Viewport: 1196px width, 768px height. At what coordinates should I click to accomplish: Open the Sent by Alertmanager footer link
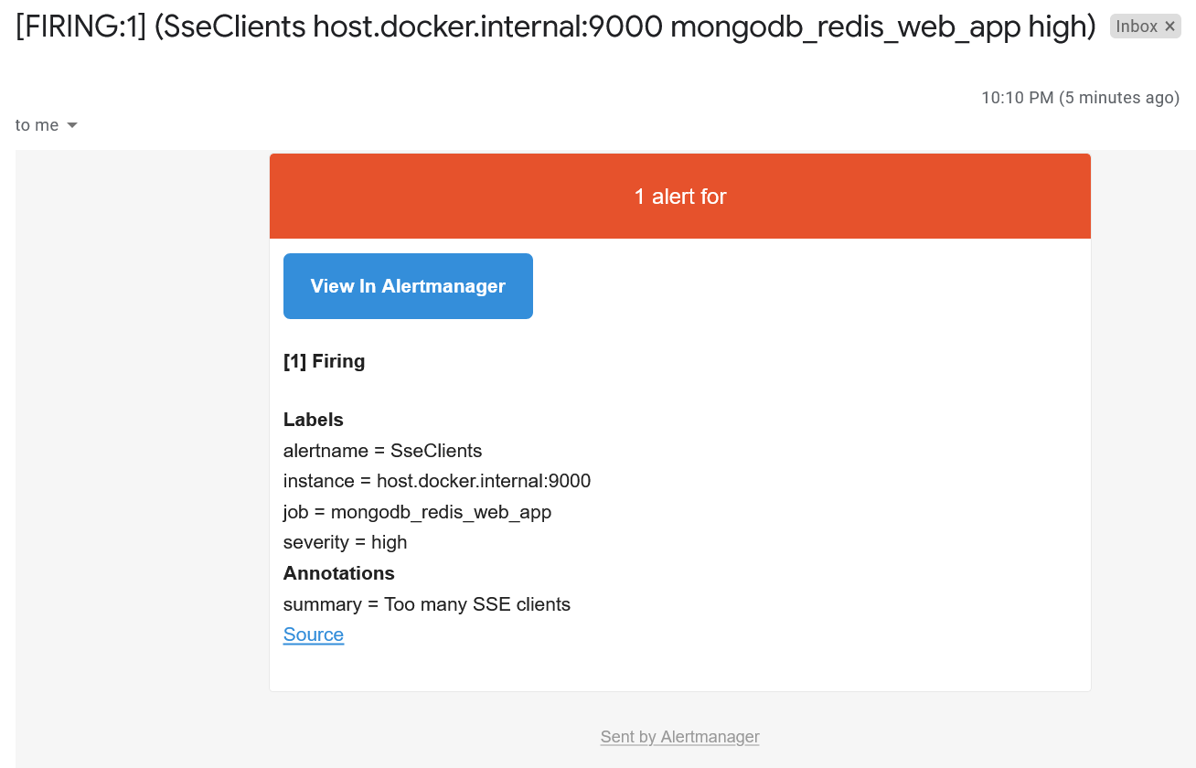[679, 737]
